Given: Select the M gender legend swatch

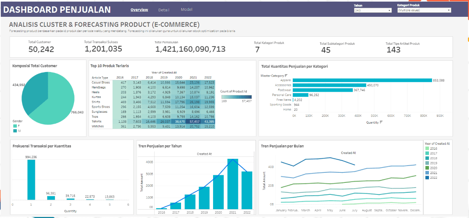Looking at the screenshot, I should (x=15, y=131).
